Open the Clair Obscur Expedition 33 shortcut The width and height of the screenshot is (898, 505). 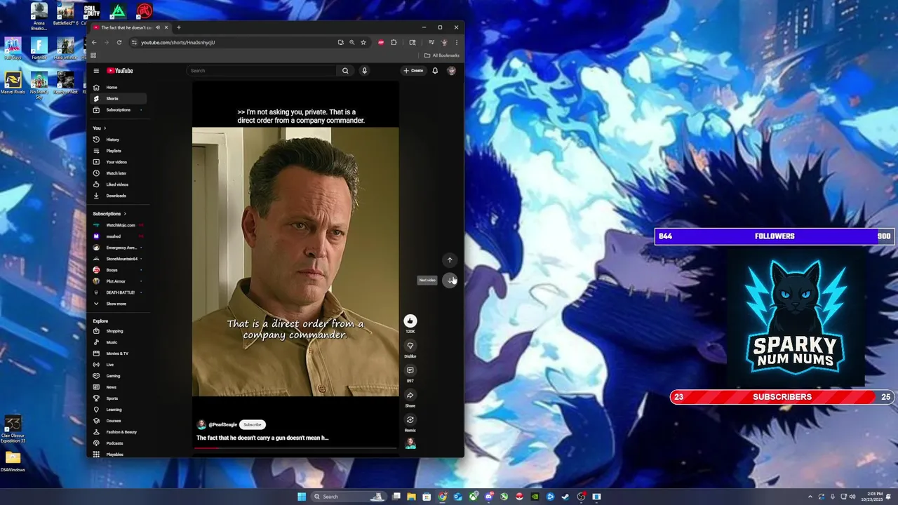pyautogui.click(x=13, y=429)
